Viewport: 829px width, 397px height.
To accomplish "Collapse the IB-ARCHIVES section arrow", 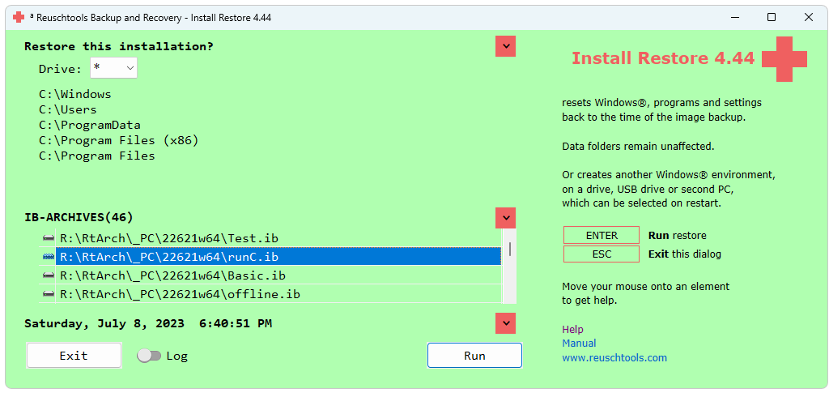I will [x=505, y=218].
